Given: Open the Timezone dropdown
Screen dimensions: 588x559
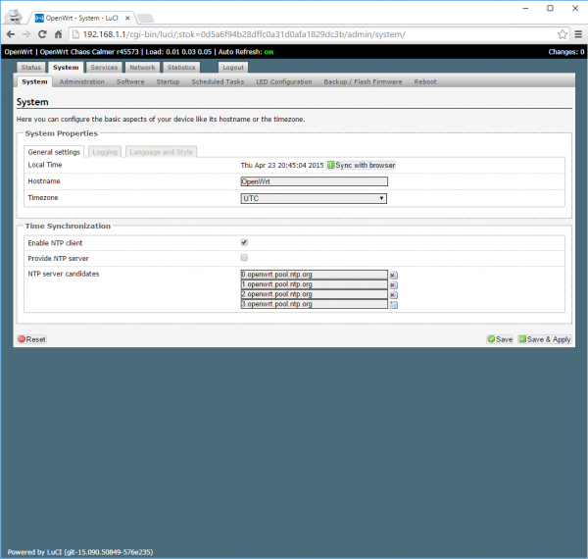Looking at the screenshot, I should (314, 198).
